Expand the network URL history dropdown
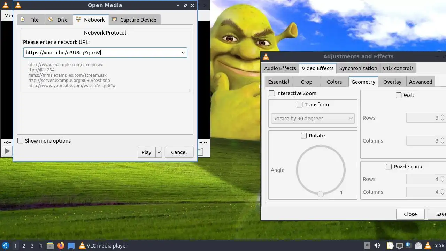446x251 pixels. [183, 53]
